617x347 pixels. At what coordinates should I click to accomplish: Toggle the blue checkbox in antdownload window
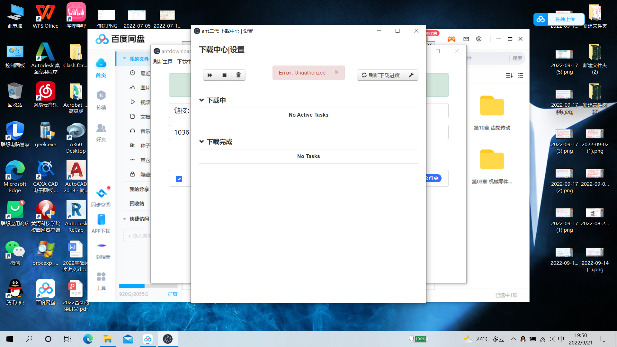pos(179,179)
